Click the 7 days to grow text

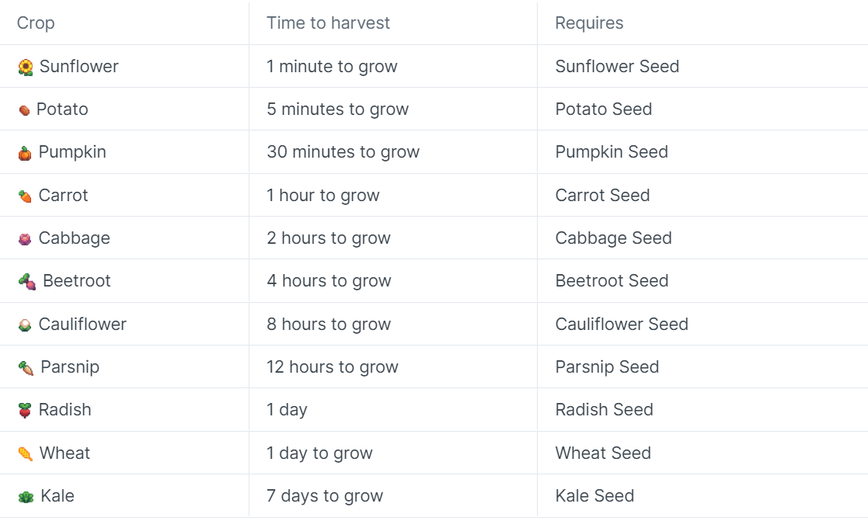[325, 496]
